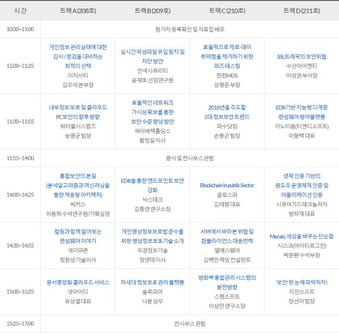Screen dimensions: 339x333
Task: Select 방화벽 통합관리 시스템의 발전방향 link
Action: [x=227, y=282]
